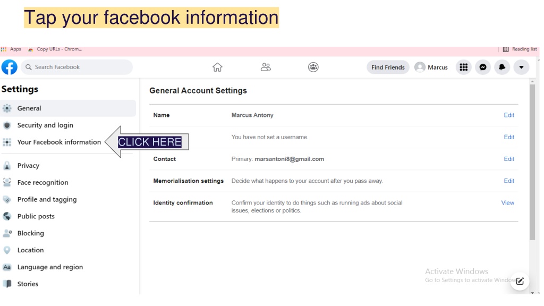
Task: Click the Marcus Antony name text
Action: [x=252, y=115]
